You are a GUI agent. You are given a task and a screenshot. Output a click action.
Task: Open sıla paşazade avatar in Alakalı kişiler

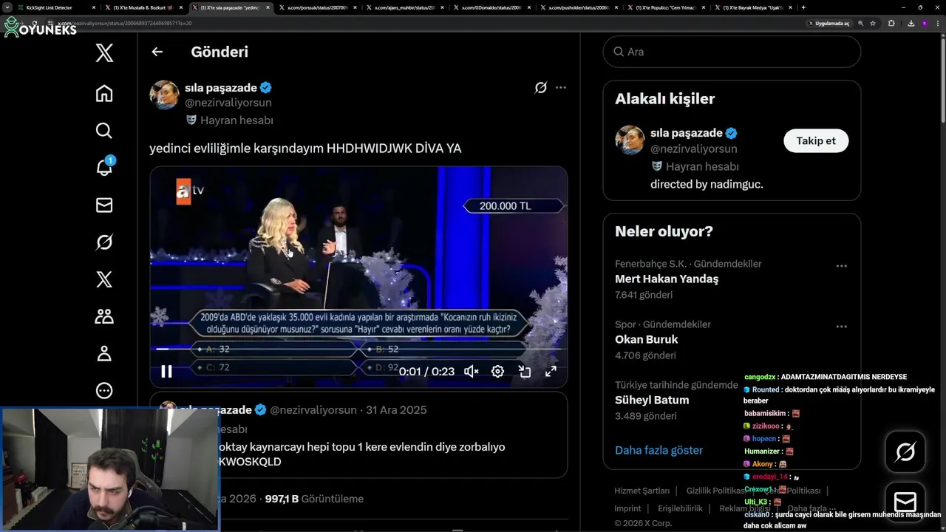(630, 140)
